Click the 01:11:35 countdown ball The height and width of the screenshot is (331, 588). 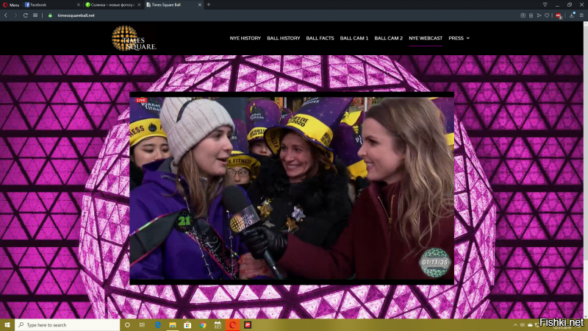point(434,263)
